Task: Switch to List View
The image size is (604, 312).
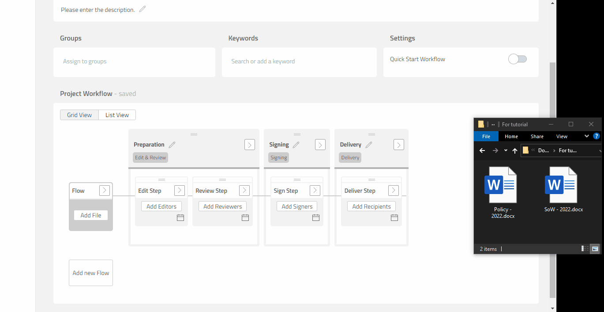Action: tap(116, 114)
